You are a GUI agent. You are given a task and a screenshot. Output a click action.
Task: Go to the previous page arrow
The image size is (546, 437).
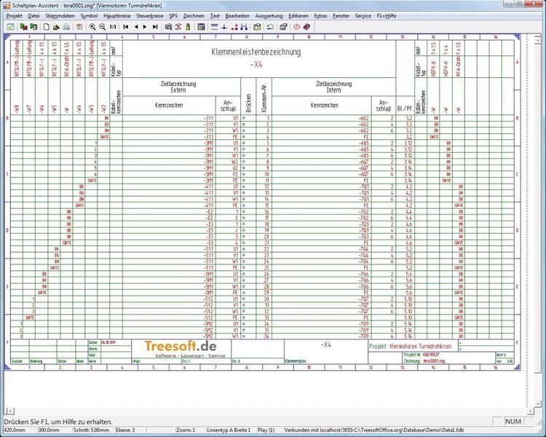tap(137, 26)
